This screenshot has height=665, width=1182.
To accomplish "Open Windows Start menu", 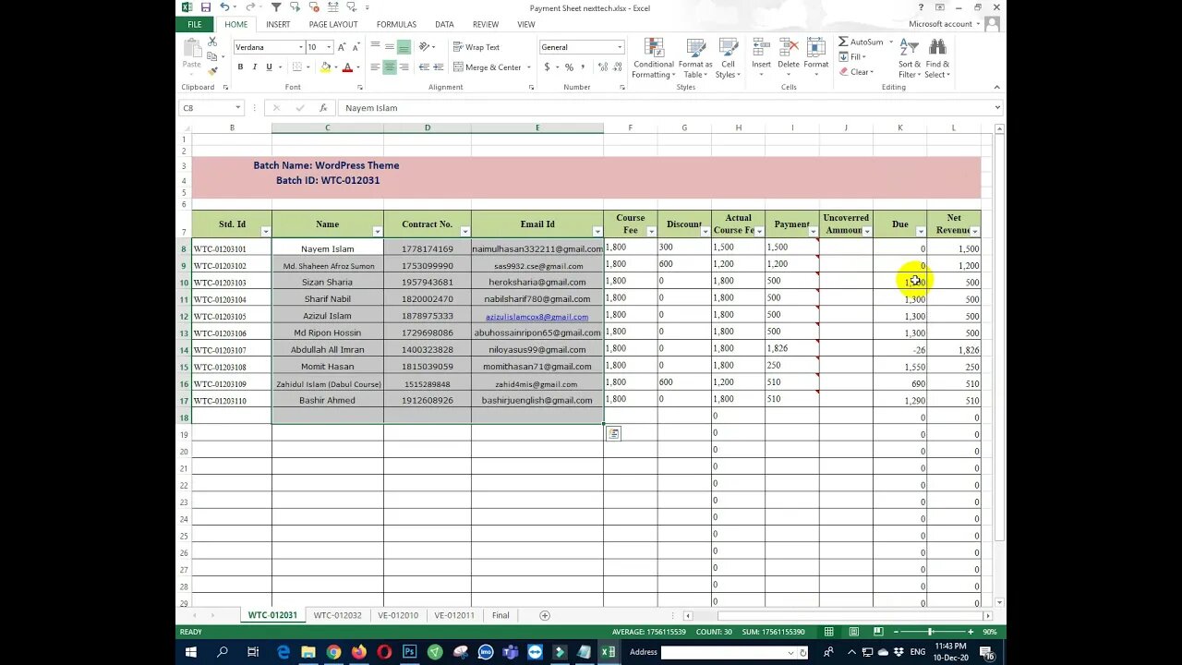I will [191, 652].
